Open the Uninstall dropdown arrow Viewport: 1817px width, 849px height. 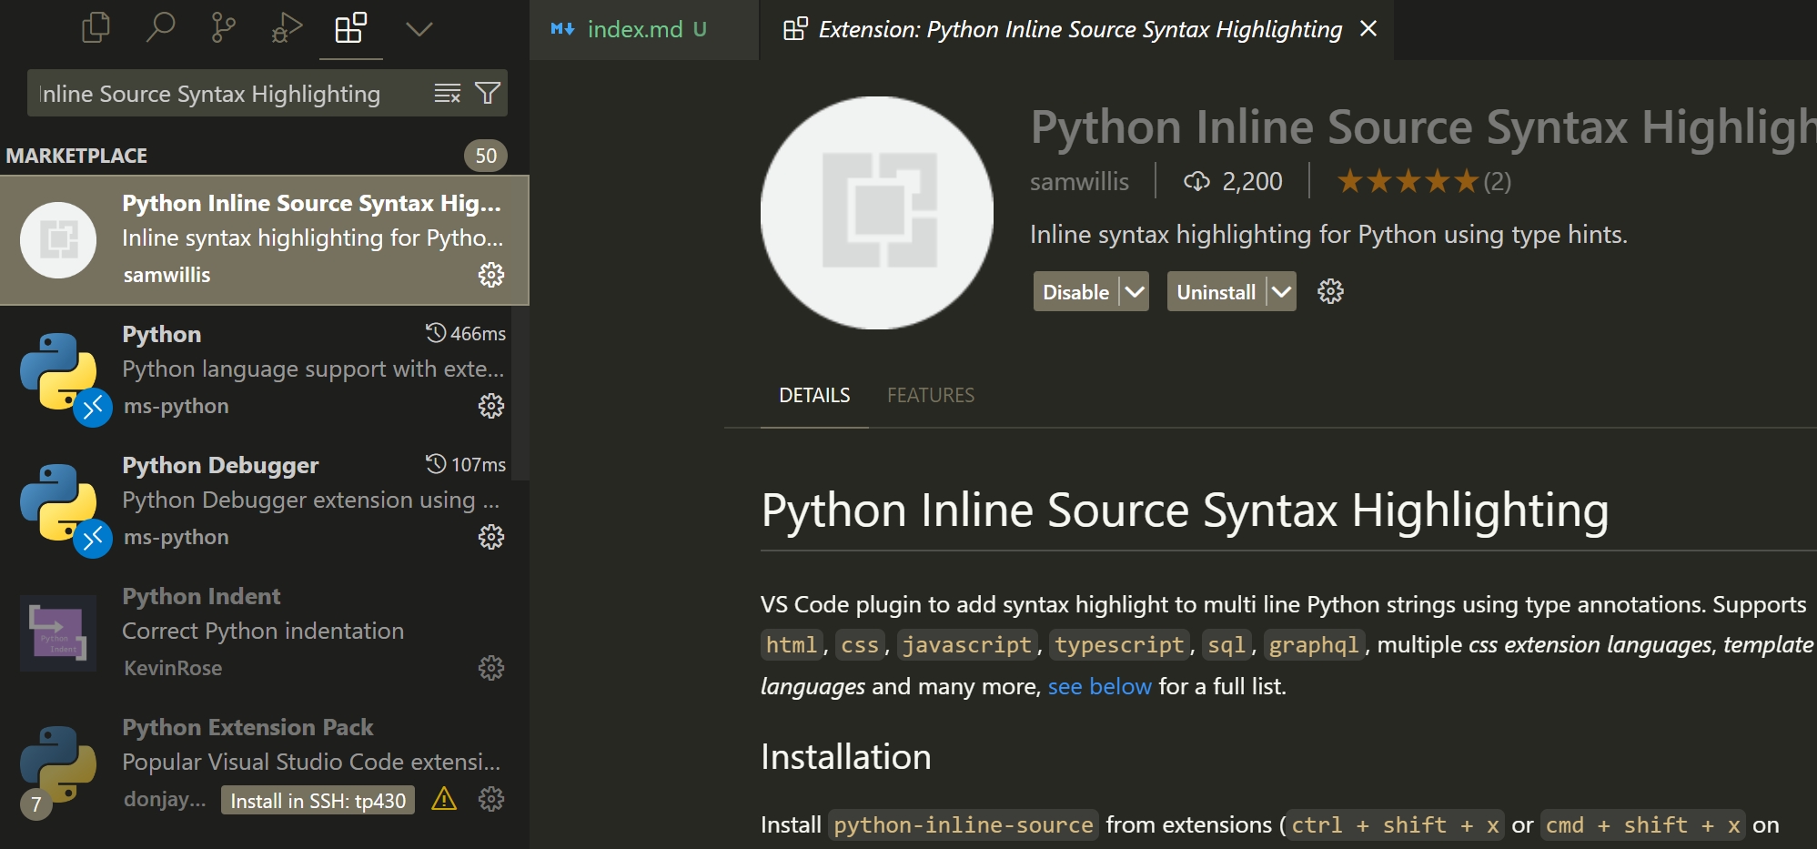pos(1282,292)
